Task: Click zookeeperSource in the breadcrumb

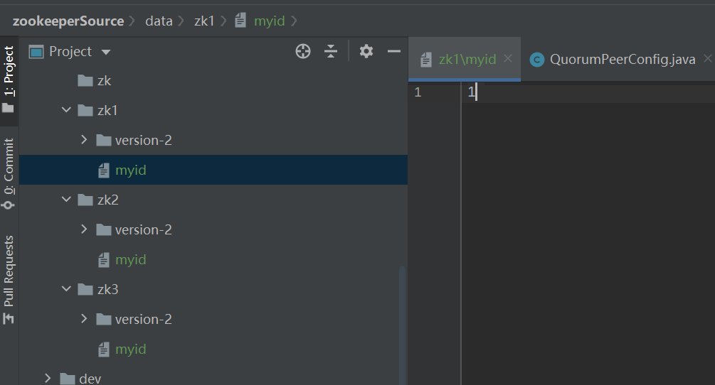Action: coord(68,21)
